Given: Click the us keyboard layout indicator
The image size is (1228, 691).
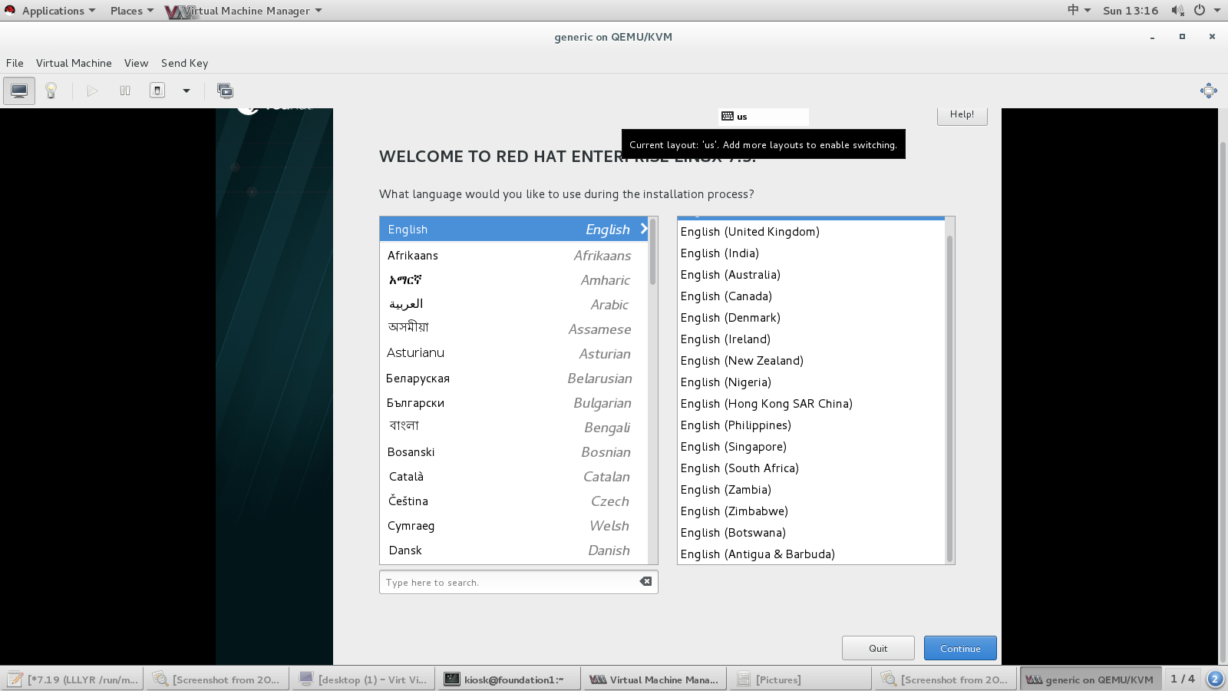Looking at the screenshot, I should coord(764,117).
